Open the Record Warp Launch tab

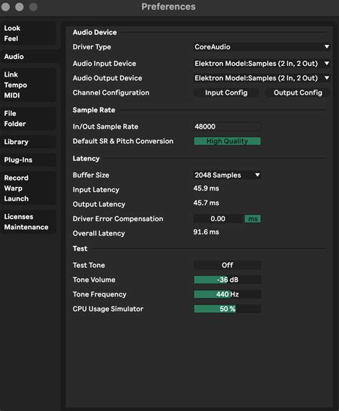click(28, 188)
